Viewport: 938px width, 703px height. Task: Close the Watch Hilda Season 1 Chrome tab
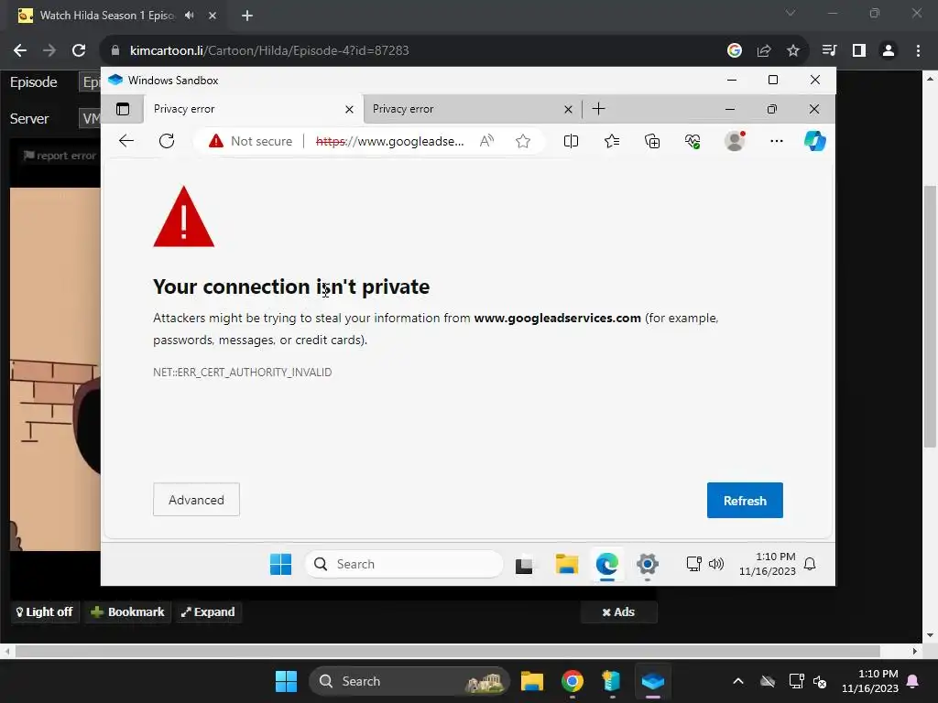pyautogui.click(x=213, y=16)
